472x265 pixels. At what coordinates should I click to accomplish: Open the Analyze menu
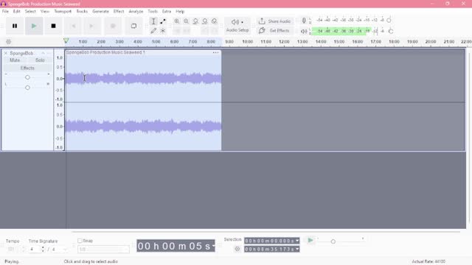[136, 12]
